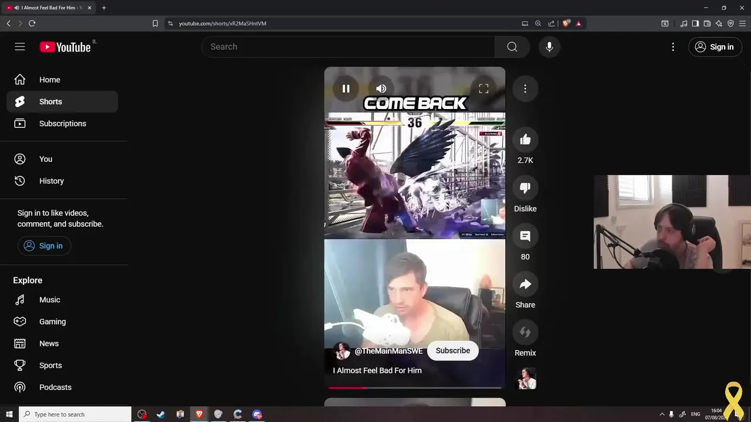The image size is (751, 422).
Task: Click the search magnifier button
Action: [x=512, y=47]
